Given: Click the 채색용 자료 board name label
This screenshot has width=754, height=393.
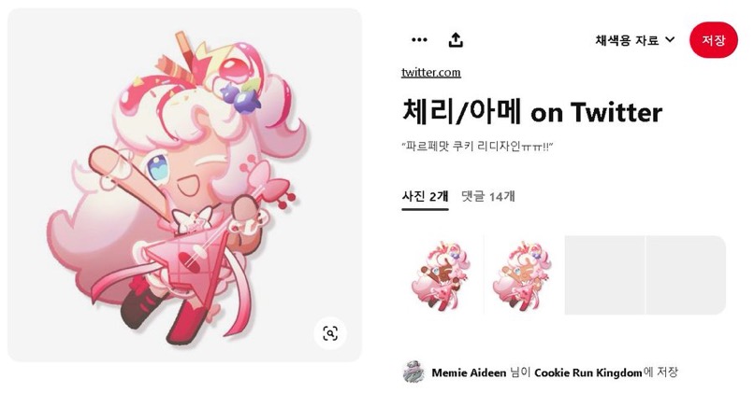Looking at the screenshot, I should pos(627,40).
